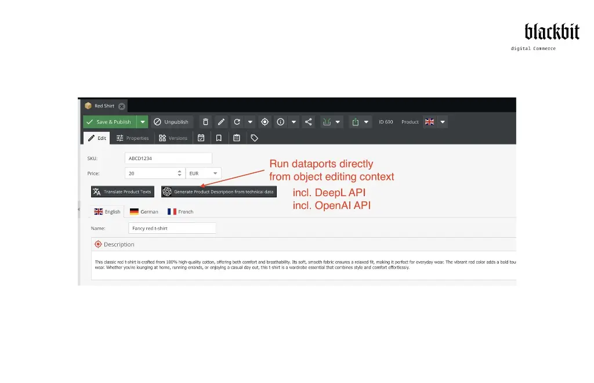594x383 pixels.
Task: Click the left panel collapse handle
Action: pyautogui.click(x=79, y=209)
